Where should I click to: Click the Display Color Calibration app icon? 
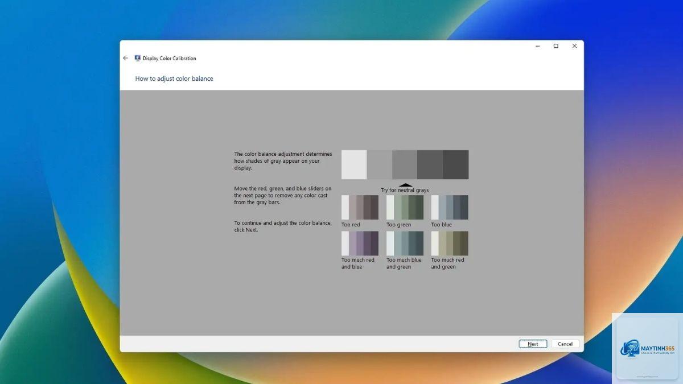137,58
